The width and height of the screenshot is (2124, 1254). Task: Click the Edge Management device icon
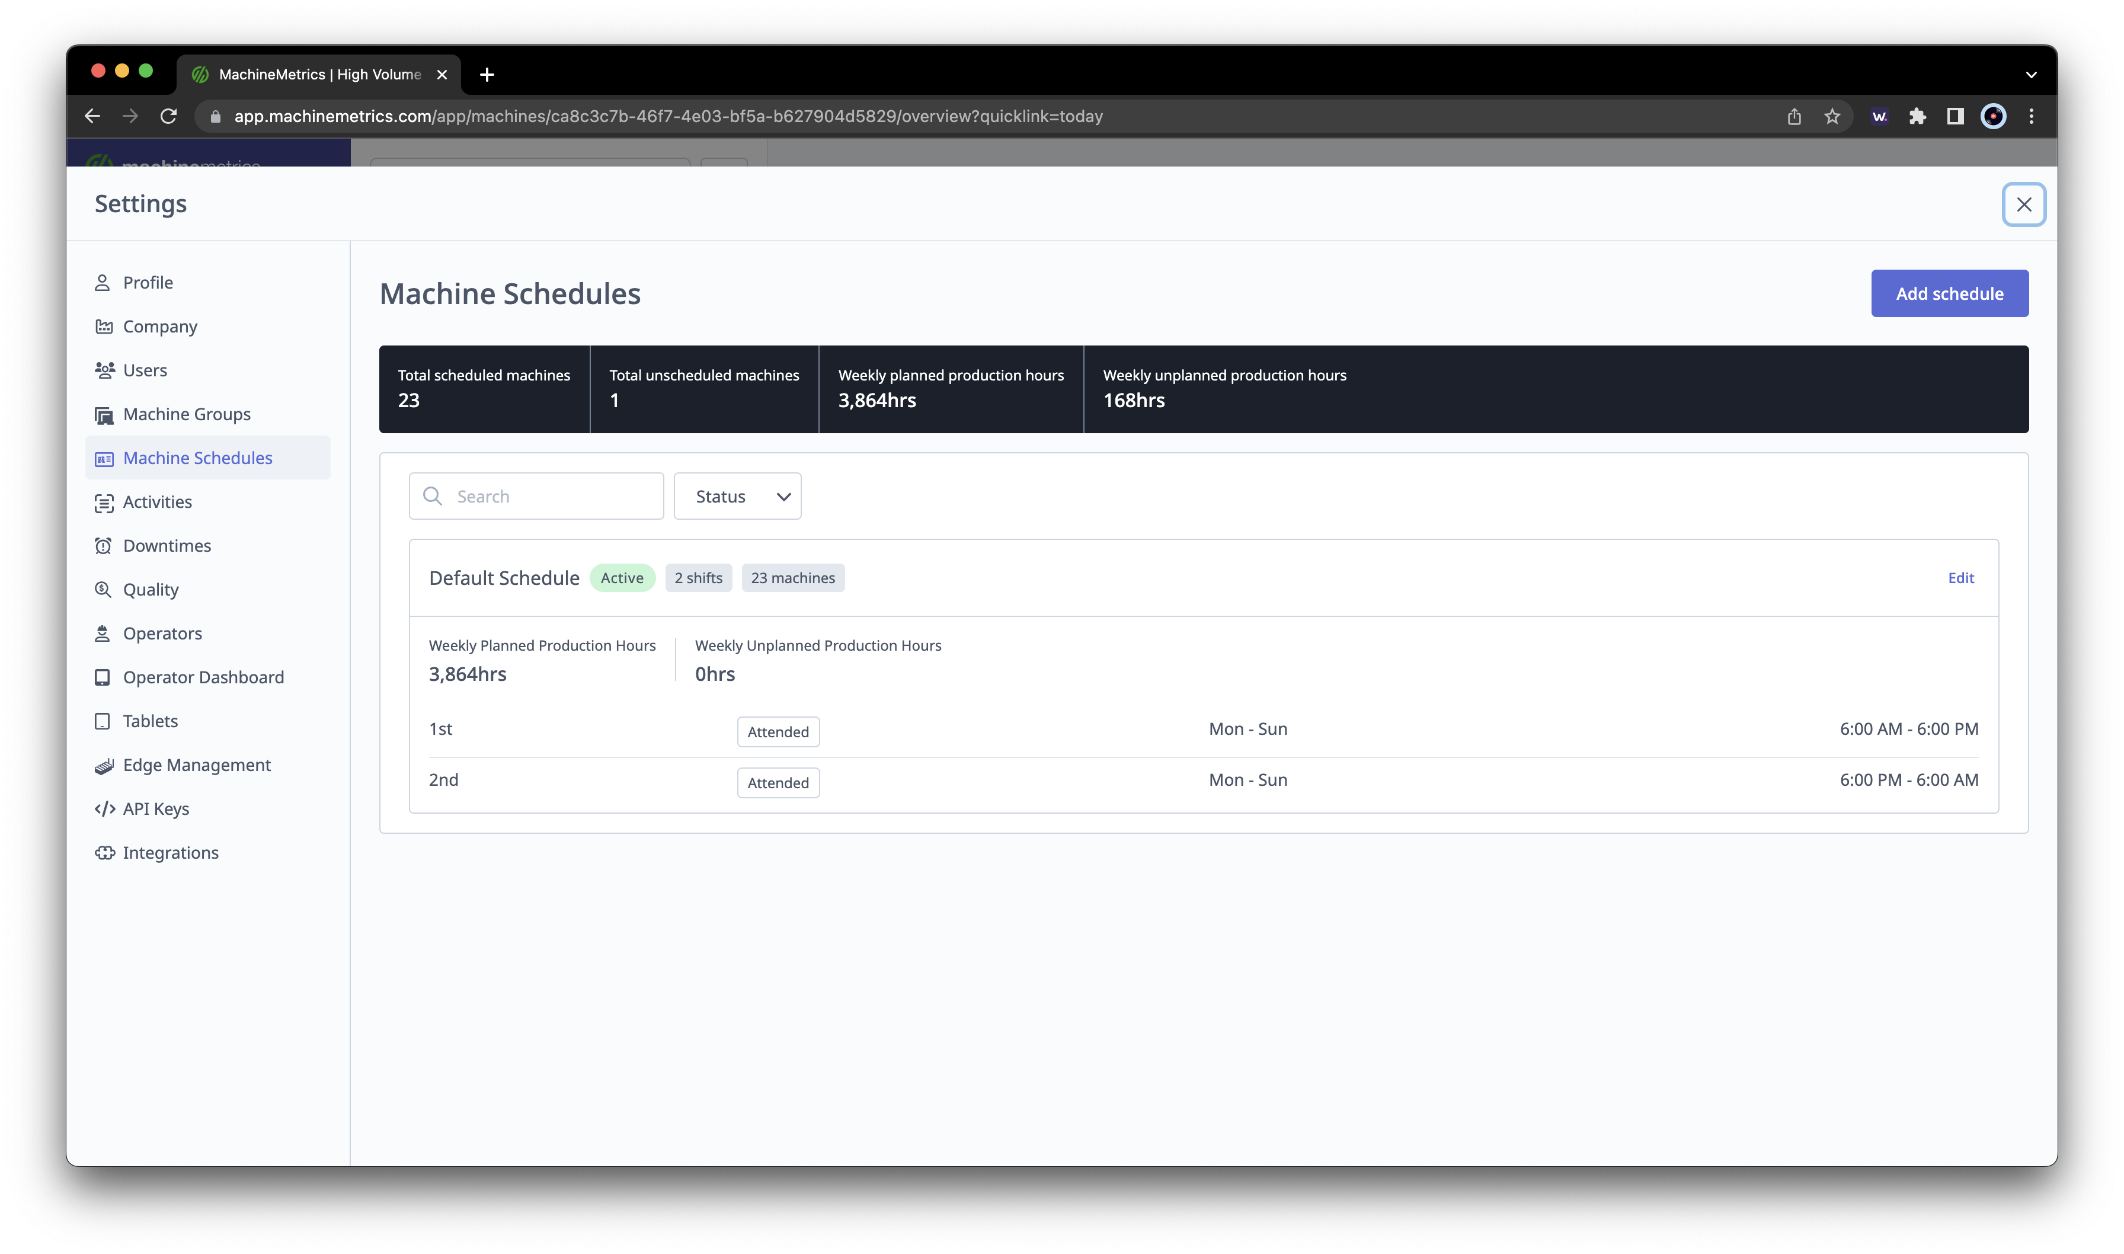(x=104, y=766)
